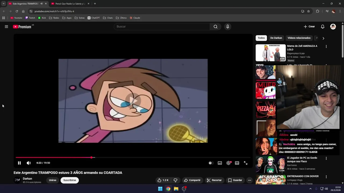
Task: Click the Crear button
Action: click(309, 27)
